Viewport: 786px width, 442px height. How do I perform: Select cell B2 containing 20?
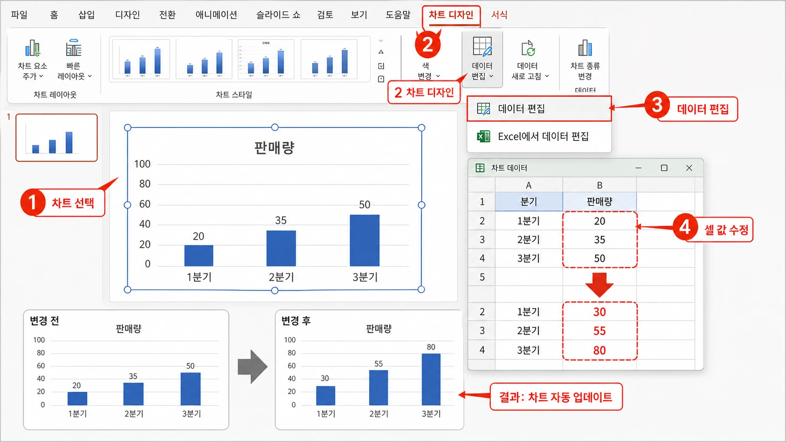point(599,221)
